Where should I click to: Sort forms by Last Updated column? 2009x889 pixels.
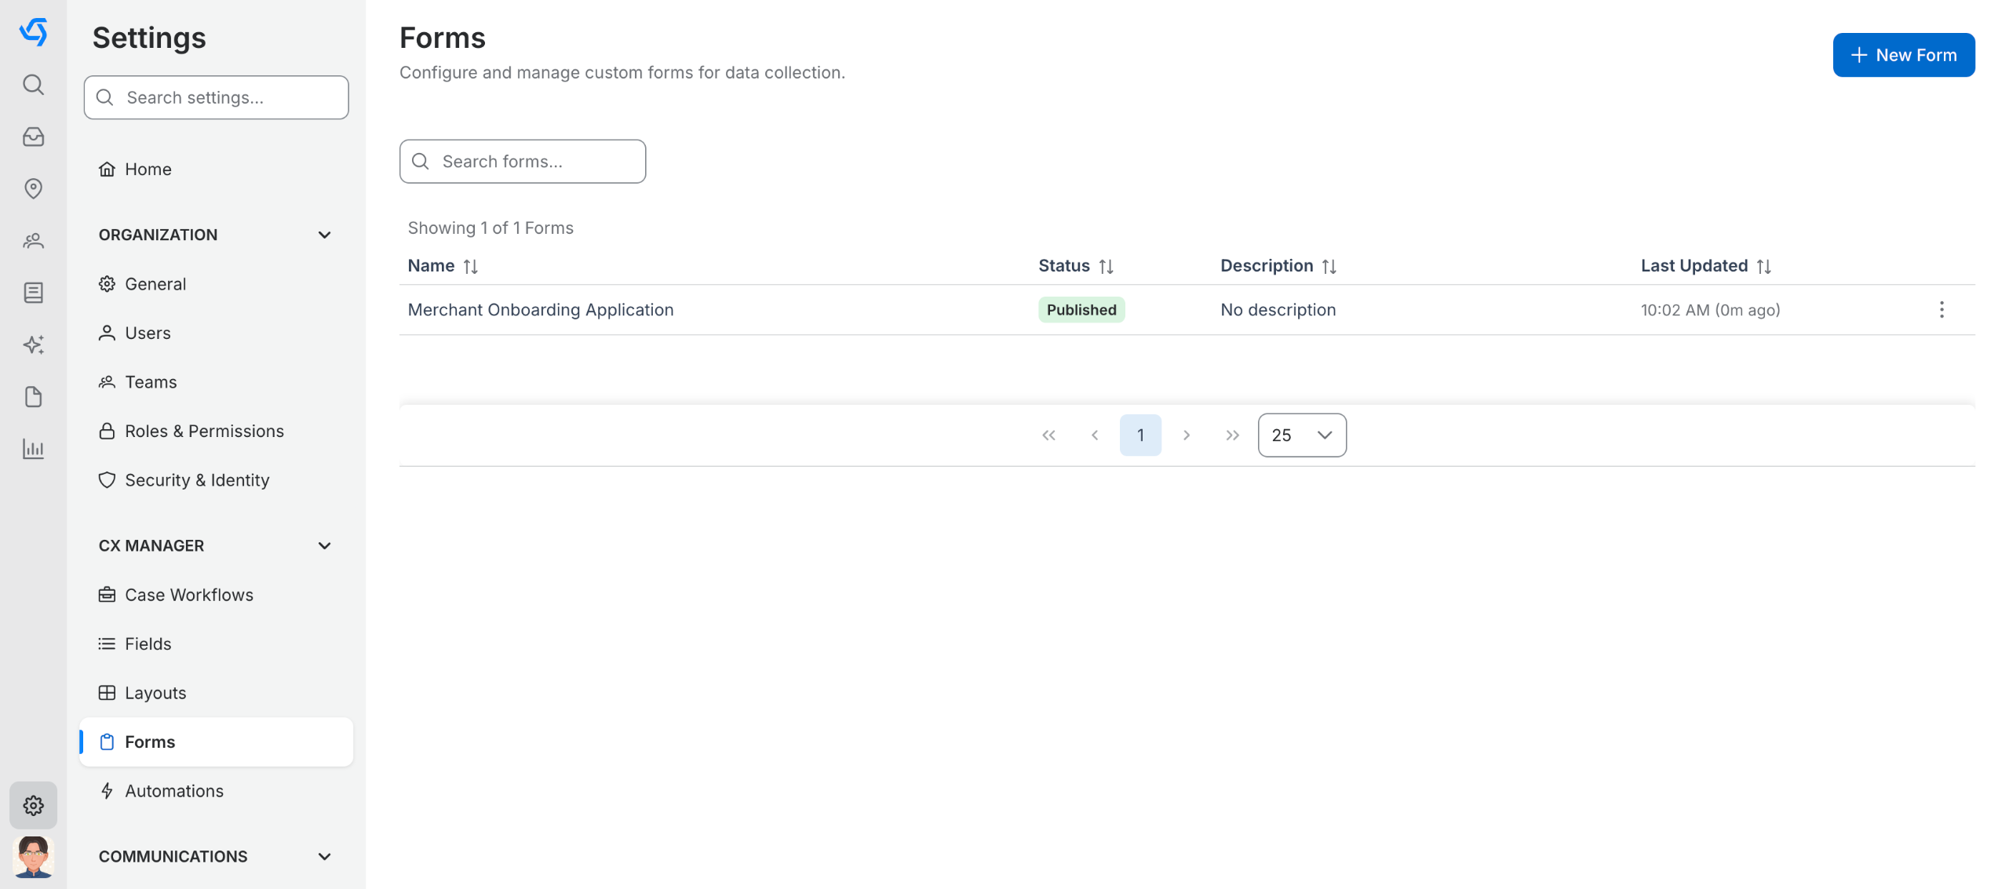point(1763,266)
